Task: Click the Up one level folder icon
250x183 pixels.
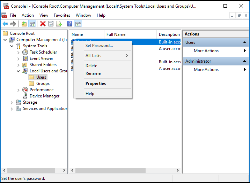Action: pyautogui.click(x=24, y=24)
